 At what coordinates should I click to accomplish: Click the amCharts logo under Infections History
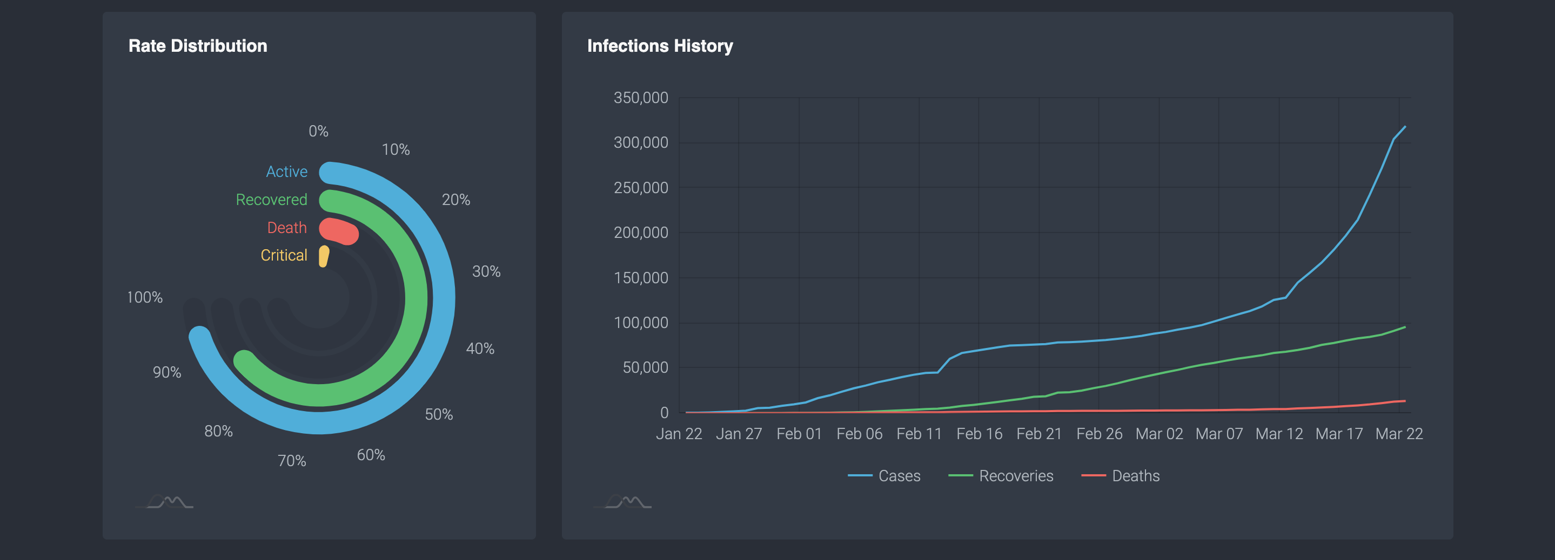pos(622,501)
